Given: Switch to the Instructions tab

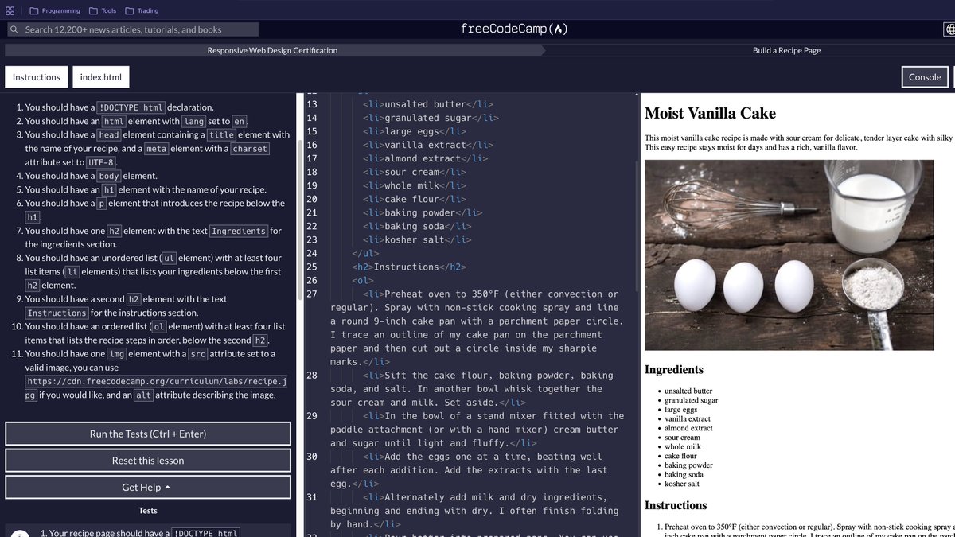Looking at the screenshot, I should coord(36,77).
